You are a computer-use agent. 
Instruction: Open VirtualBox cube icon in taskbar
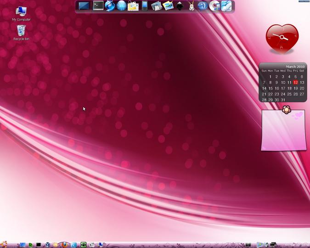(x=47, y=245)
